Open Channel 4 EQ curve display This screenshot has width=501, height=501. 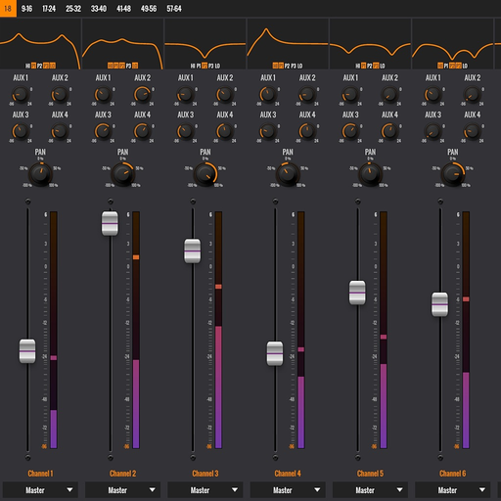pos(288,43)
